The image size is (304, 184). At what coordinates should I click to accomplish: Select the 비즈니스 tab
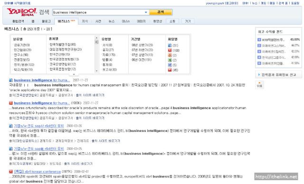click(66, 21)
